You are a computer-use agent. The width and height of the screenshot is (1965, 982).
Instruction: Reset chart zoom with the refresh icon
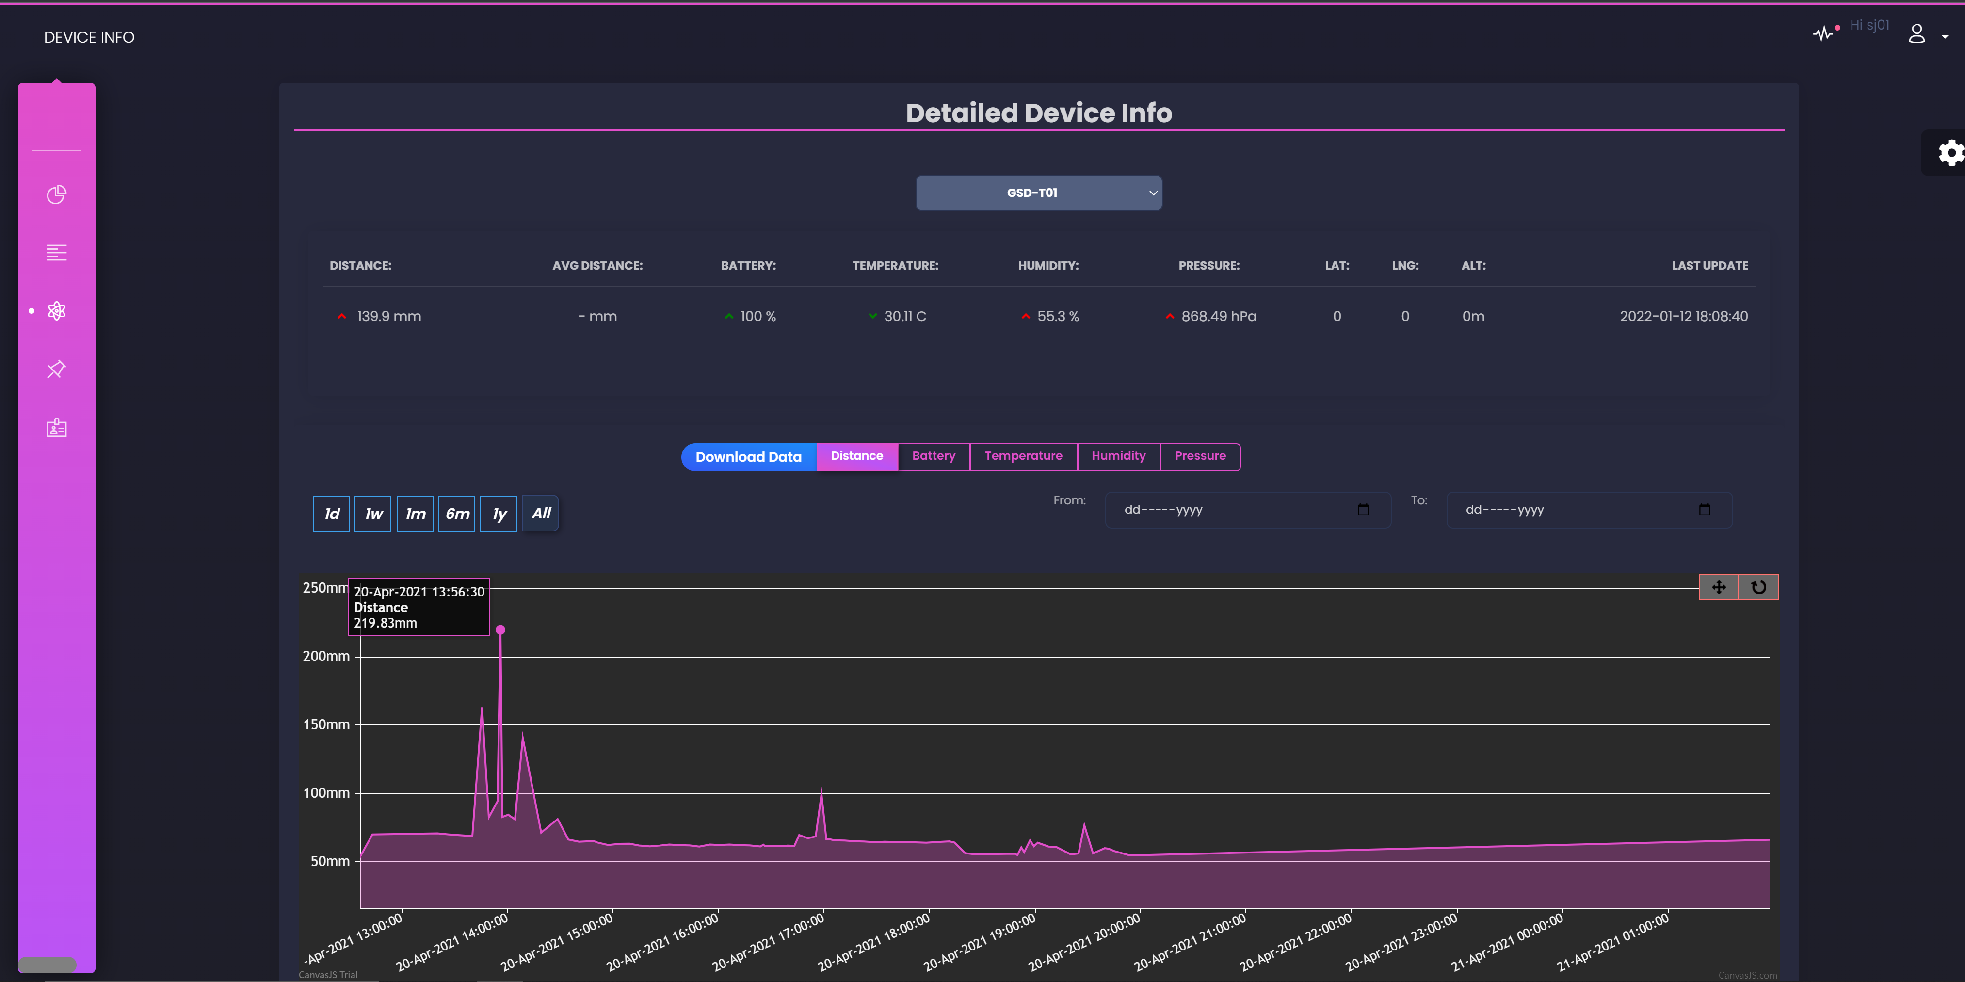pyautogui.click(x=1758, y=587)
